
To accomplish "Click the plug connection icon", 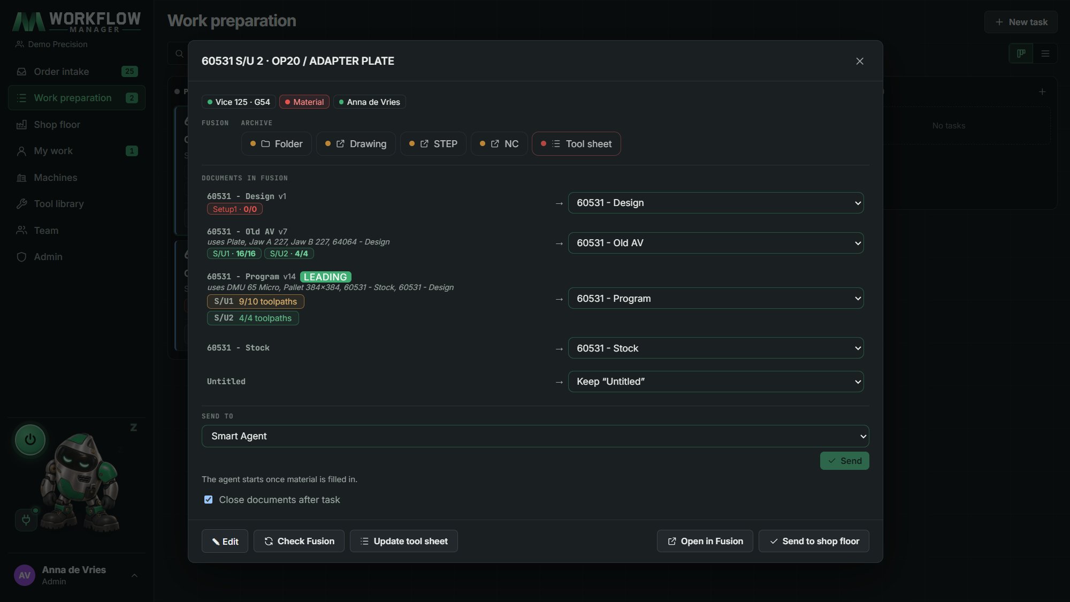I will coord(26,520).
